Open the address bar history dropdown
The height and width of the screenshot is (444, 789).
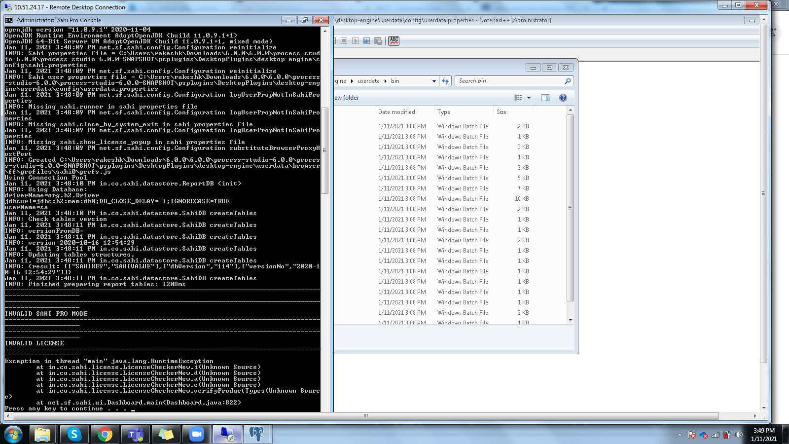[x=434, y=81]
